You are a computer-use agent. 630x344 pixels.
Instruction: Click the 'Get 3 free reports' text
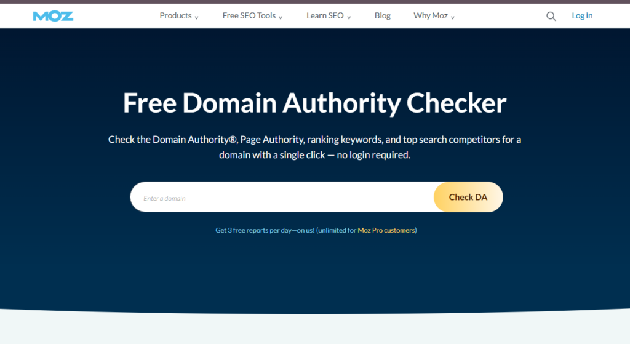click(x=242, y=230)
